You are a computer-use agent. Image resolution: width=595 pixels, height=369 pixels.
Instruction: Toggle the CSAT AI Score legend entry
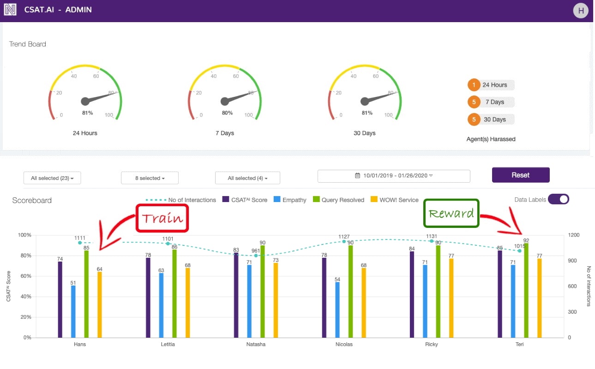click(245, 200)
